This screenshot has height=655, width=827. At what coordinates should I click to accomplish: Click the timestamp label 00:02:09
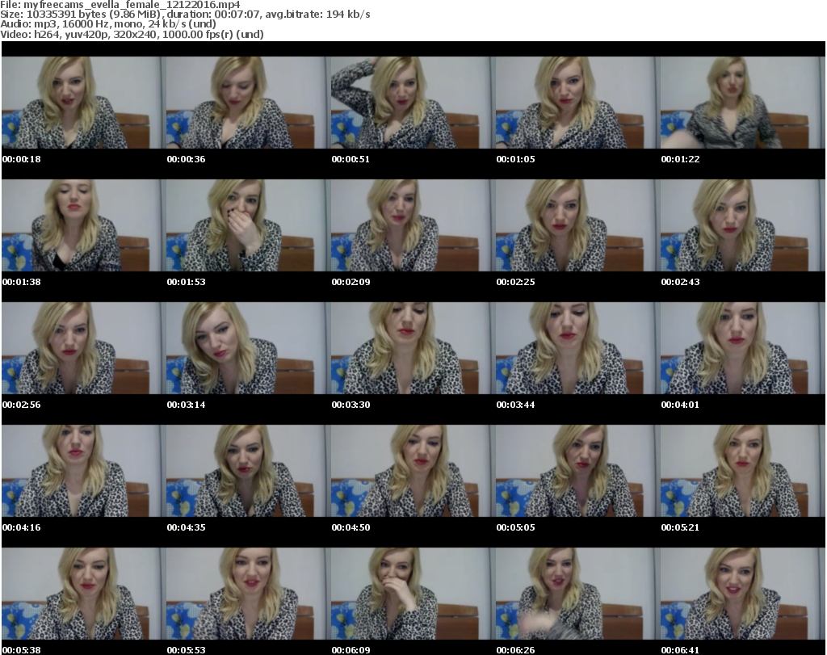pyautogui.click(x=351, y=282)
